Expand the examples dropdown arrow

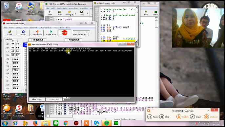point(75,13)
